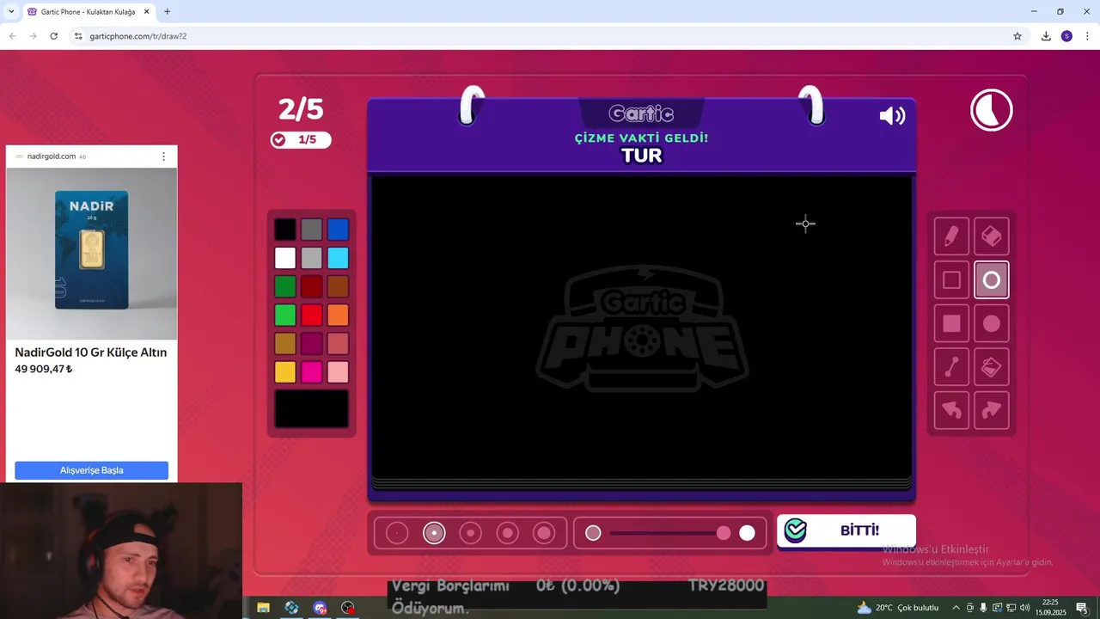Choose the second brush size
The image size is (1100, 619).
pos(434,533)
